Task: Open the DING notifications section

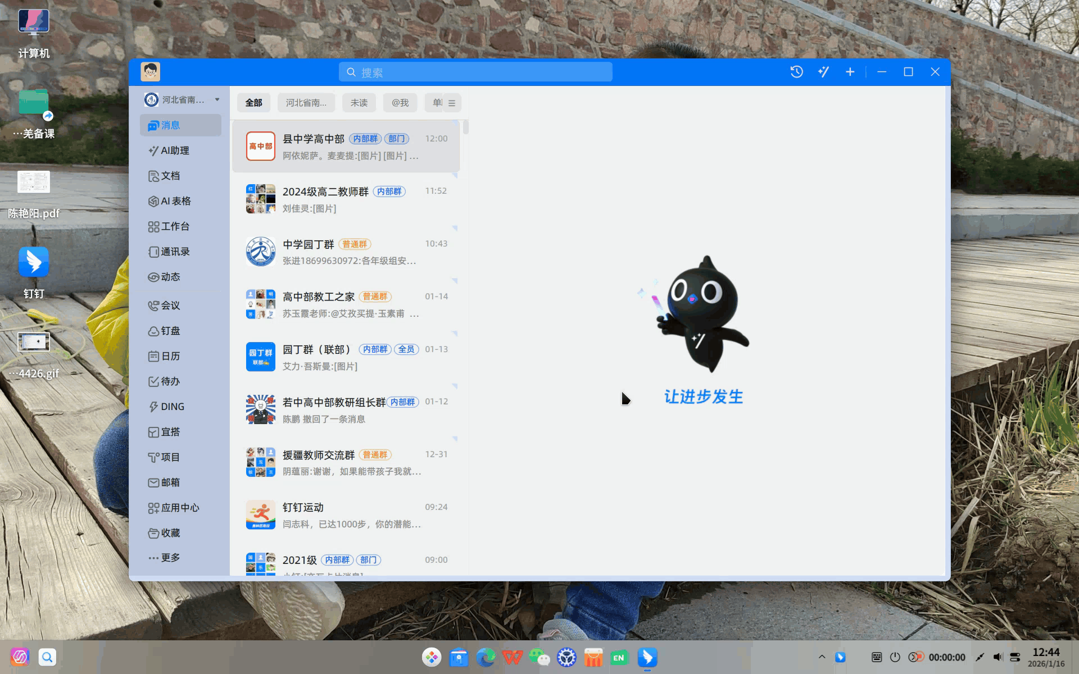Action: pos(171,406)
